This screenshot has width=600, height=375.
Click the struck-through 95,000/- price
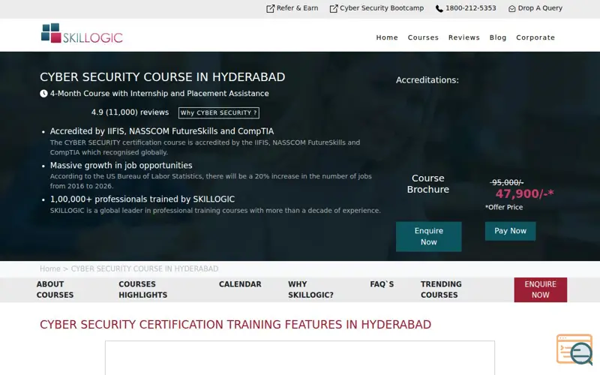click(x=507, y=182)
